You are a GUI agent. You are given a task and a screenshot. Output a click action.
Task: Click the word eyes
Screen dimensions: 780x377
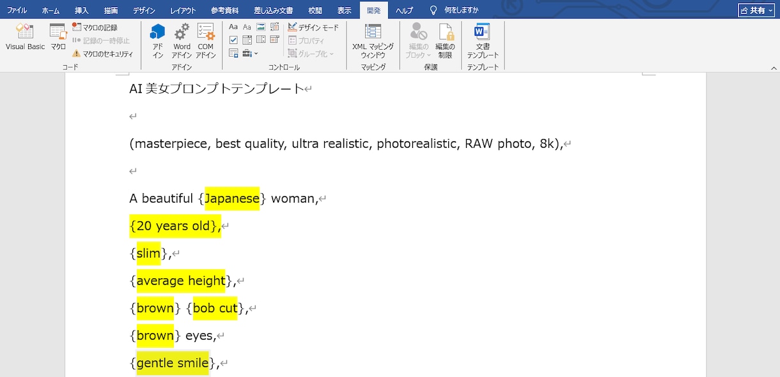200,336
